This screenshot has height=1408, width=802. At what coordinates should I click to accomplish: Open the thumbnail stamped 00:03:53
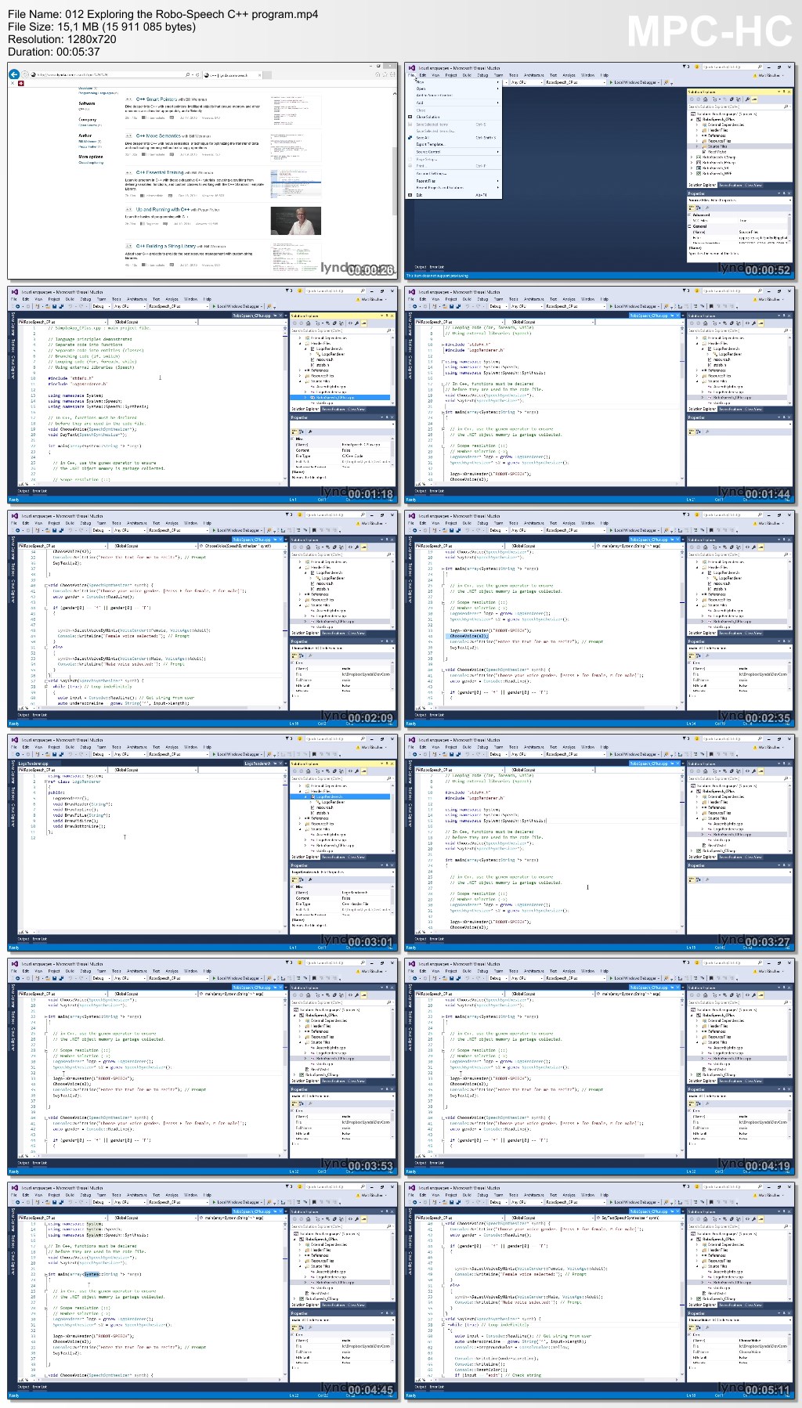click(x=202, y=1067)
